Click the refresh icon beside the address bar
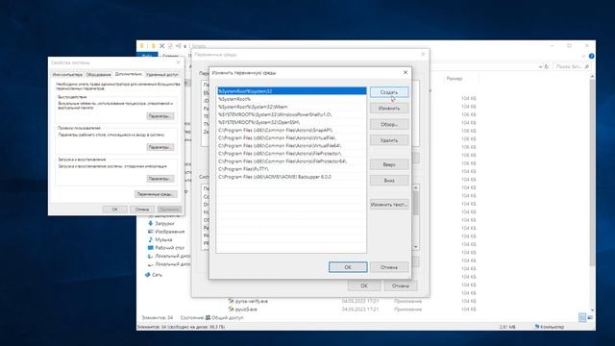This screenshot has width=615, height=346. click(x=547, y=66)
